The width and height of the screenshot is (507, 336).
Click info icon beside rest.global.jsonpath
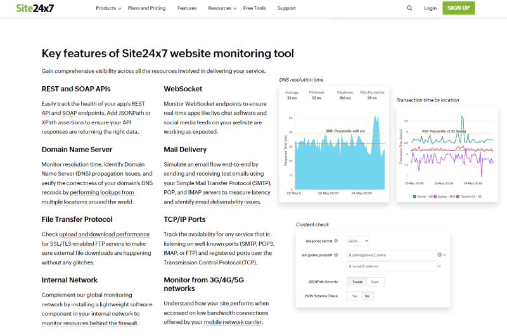coord(336,255)
